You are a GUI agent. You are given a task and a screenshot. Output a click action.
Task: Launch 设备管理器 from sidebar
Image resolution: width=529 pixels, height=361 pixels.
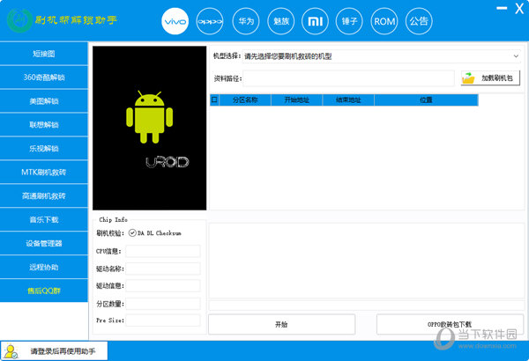pos(44,243)
